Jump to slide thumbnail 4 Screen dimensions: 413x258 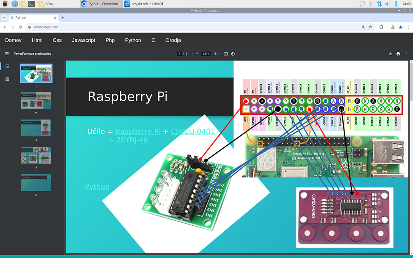point(36,155)
